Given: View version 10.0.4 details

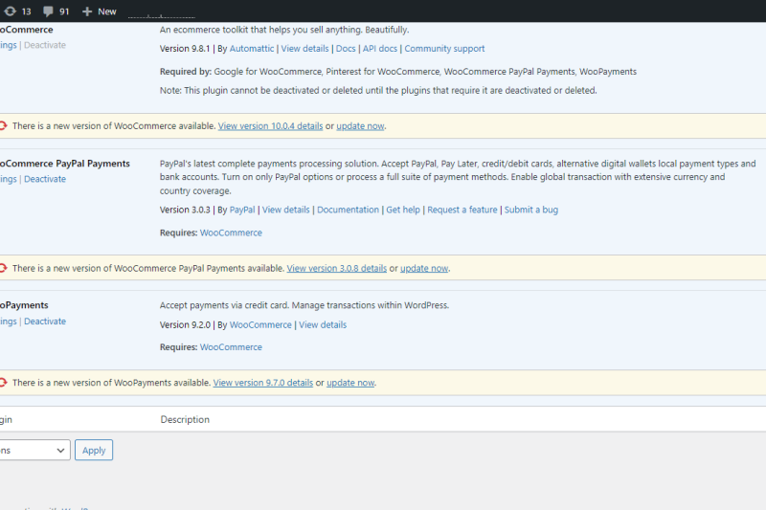Looking at the screenshot, I should point(270,126).
